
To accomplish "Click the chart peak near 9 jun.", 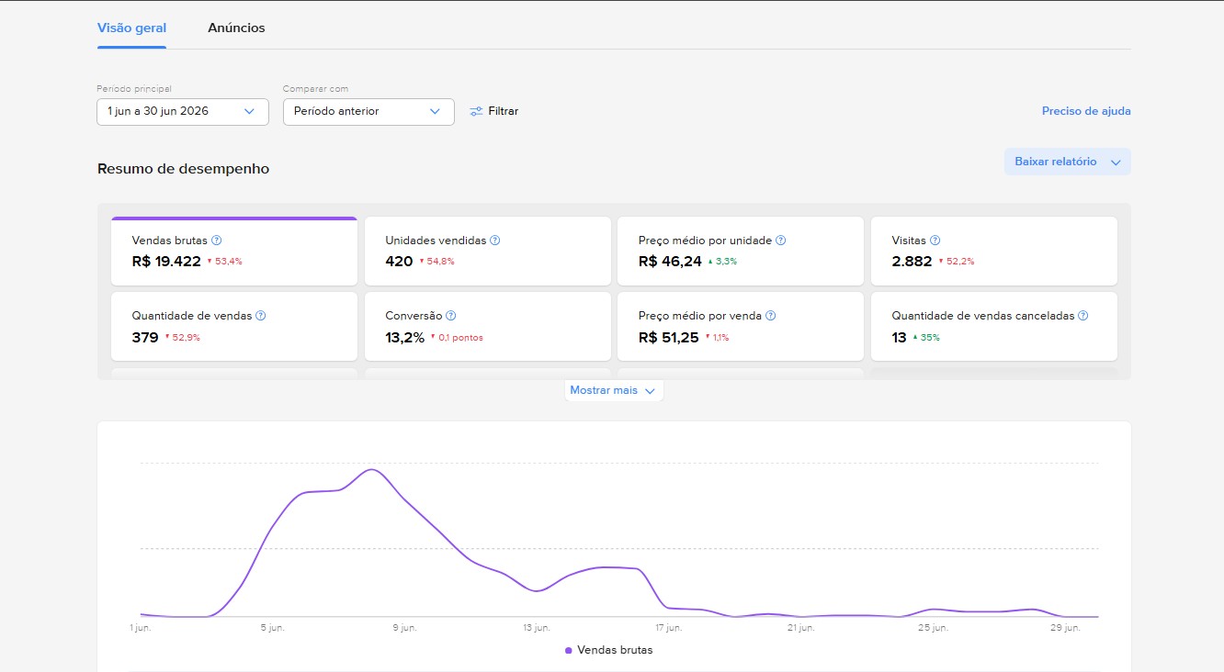I will 371,470.
